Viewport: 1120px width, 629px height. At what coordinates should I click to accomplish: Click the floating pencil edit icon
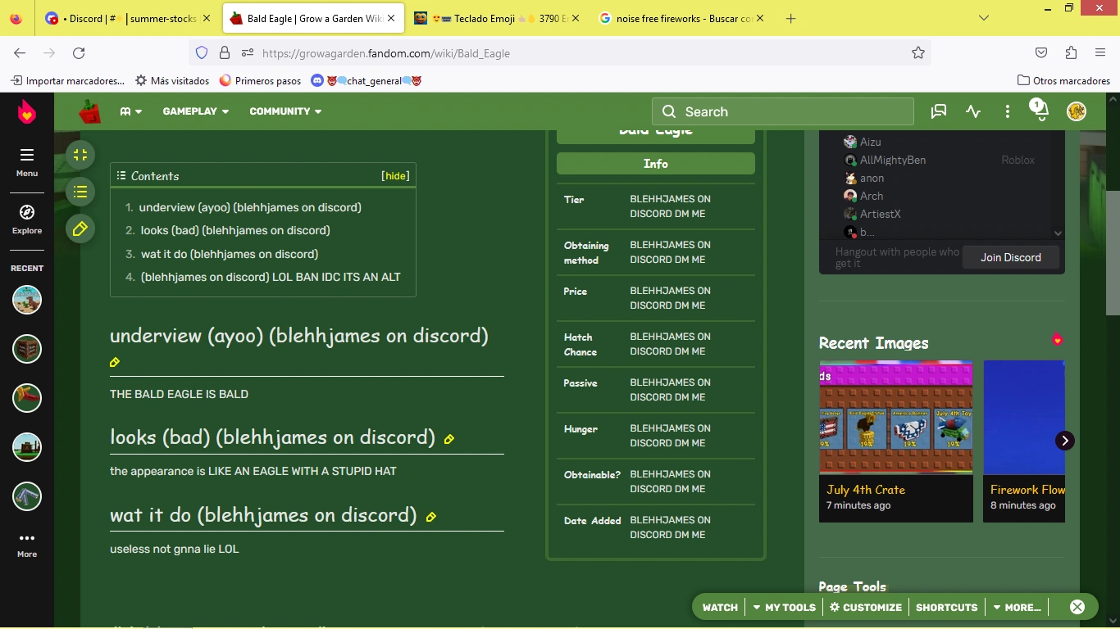click(x=80, y=229)
